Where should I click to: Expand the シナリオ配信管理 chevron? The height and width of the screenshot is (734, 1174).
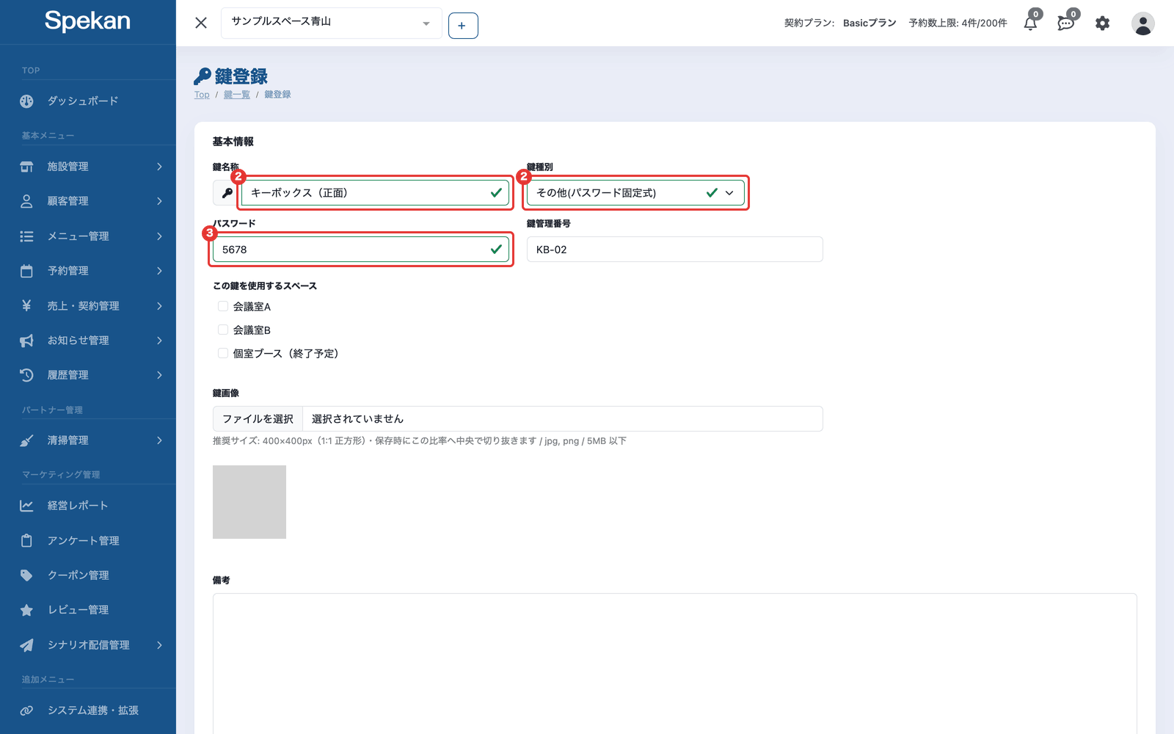click(x=159, y=645)
